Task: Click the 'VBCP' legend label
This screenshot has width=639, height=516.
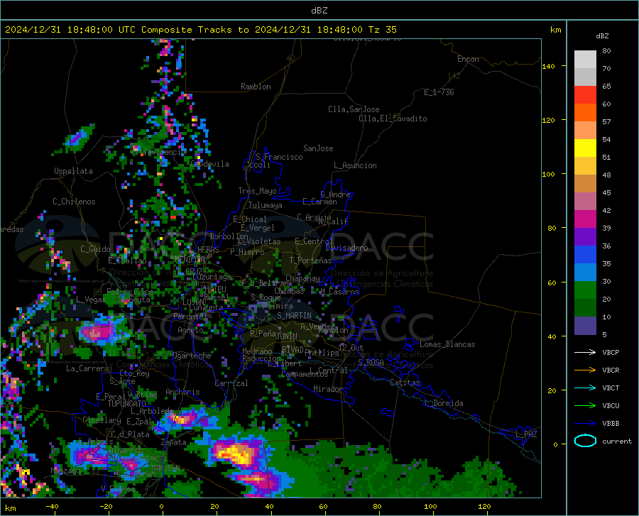Action: pyautogui.click(x=611, y=352)
